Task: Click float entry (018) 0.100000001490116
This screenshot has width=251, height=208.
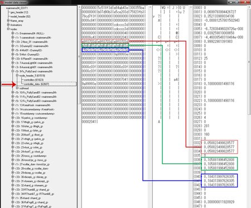Action: [x=214, y=84]
